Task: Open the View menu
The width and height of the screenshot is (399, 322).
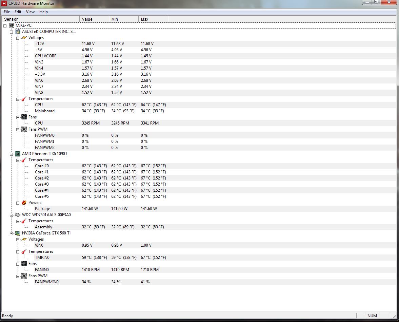Action: [x=30, y=12]
